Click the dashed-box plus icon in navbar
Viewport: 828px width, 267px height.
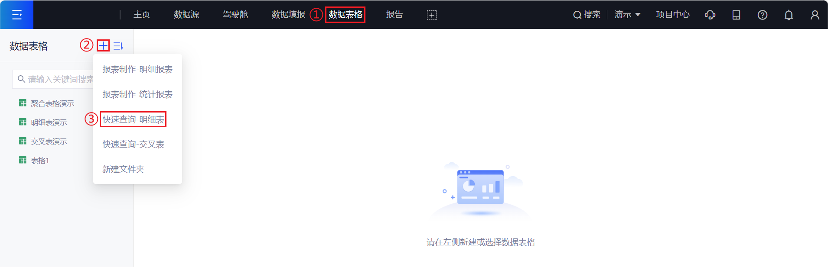point(431,15)
